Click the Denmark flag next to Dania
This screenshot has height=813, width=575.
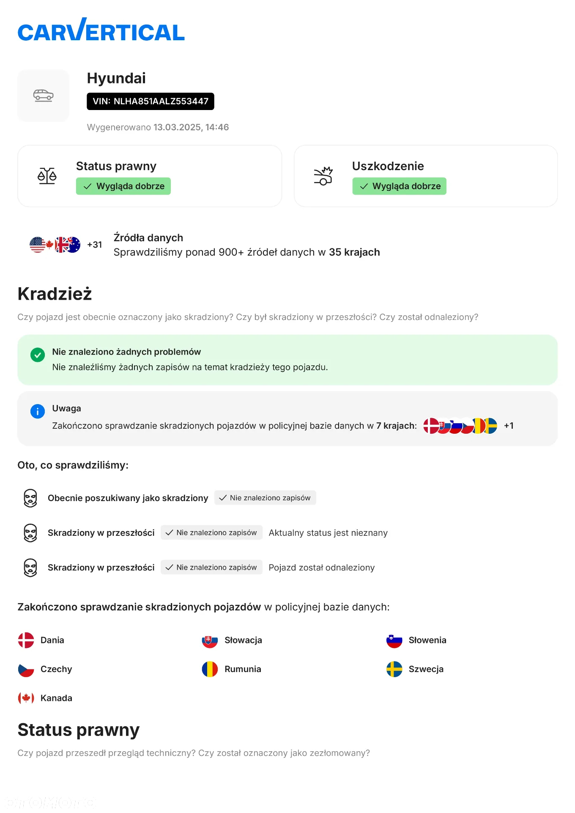[x=26, y=640]
